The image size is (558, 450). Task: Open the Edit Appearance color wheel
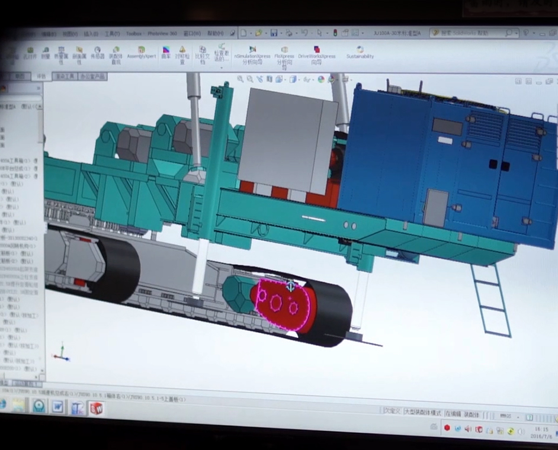321,79
